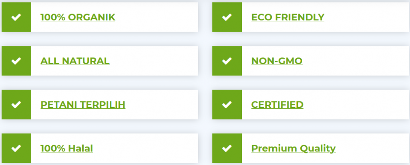Follow the NON-GMO link

click(277, 61)
